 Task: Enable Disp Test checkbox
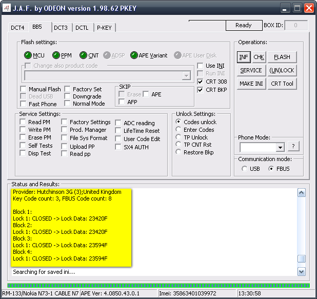[23, 153]
